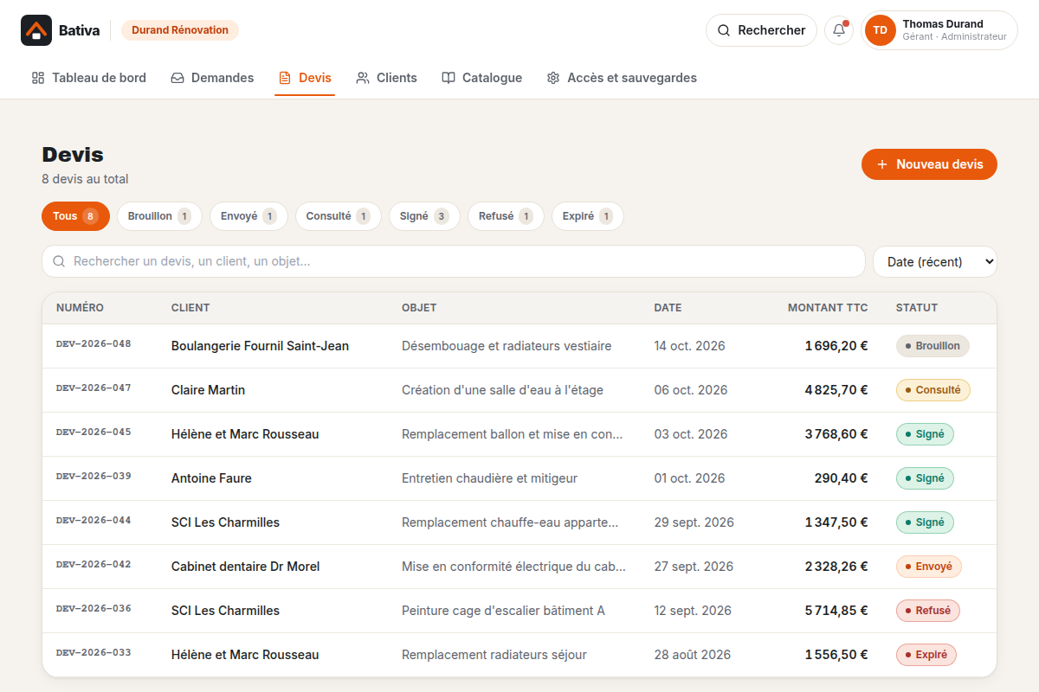Filter quotes by Brouillon status
This screenshot has width=1039, height=692.
pos(159,216)
